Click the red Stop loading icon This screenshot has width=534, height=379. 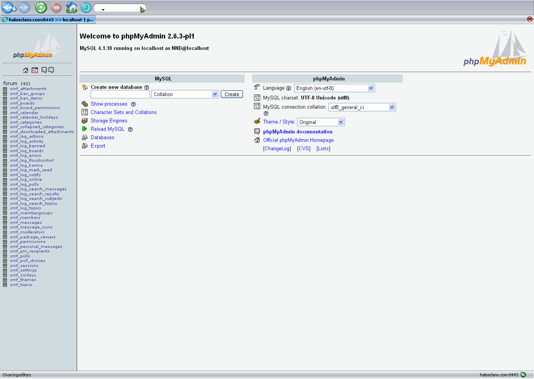(56, 7)
